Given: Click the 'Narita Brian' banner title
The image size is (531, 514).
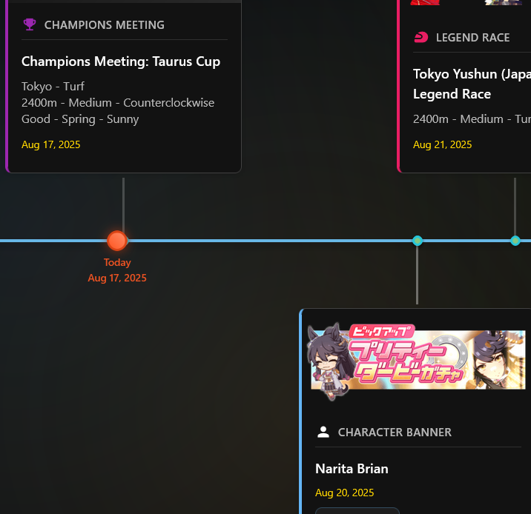Looking at the screenshot, I should tap(352, 469).
